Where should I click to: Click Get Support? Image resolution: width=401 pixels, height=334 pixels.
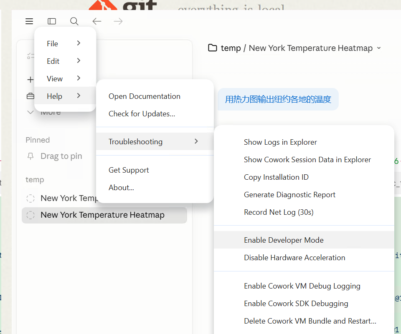point(128,170)
